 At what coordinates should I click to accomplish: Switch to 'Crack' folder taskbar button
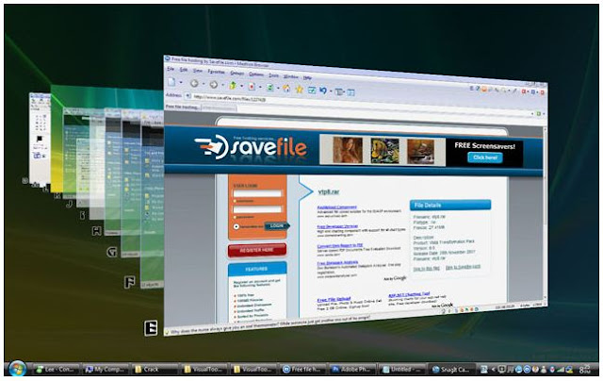point(155,370)
